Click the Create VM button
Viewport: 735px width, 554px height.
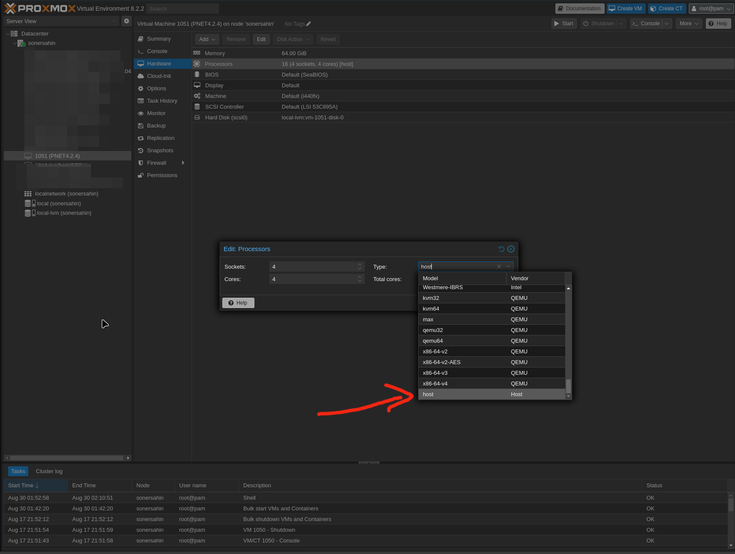(x=626, y=9)
